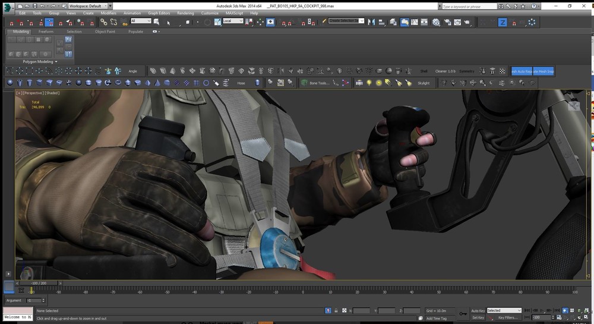This screenshot has width=594, height=324.
Task: Click the Select Object arrow tool
Action: point(169,22)
